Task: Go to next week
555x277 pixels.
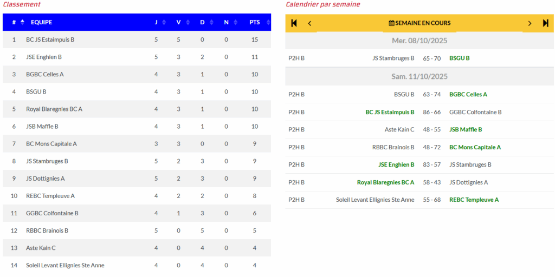Action: pos(530,23)
